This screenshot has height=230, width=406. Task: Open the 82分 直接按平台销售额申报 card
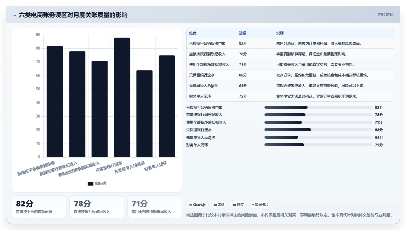[x=39, y=207]
